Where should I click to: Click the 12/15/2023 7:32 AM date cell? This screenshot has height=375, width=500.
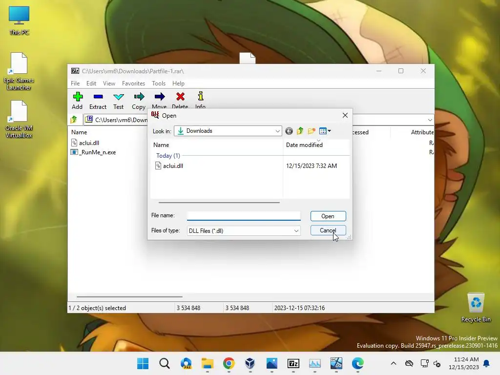[311, 166]
